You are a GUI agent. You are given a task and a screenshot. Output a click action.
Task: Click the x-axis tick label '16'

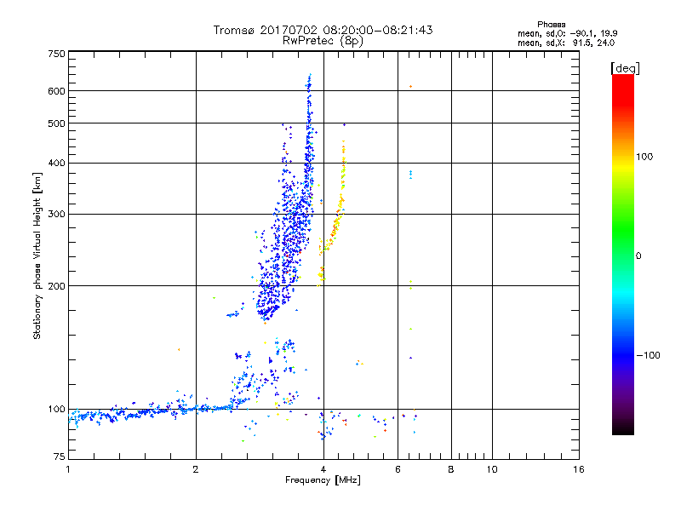579,469
